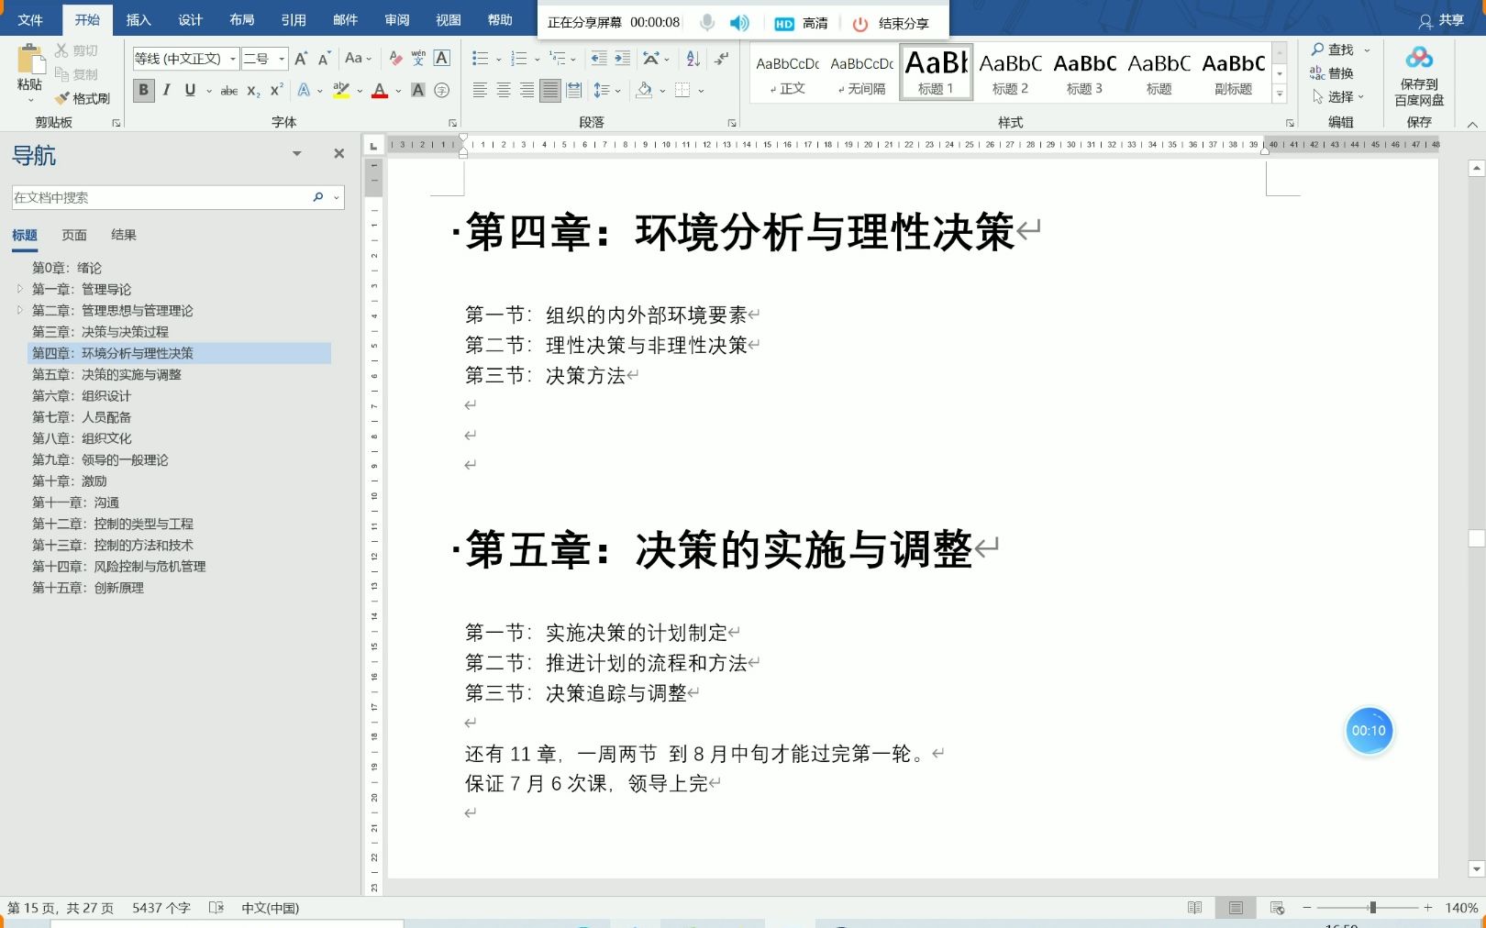This screenshot has width=1486, height=928.
Task: Open the font name combo box
Action: click(185, 59)
